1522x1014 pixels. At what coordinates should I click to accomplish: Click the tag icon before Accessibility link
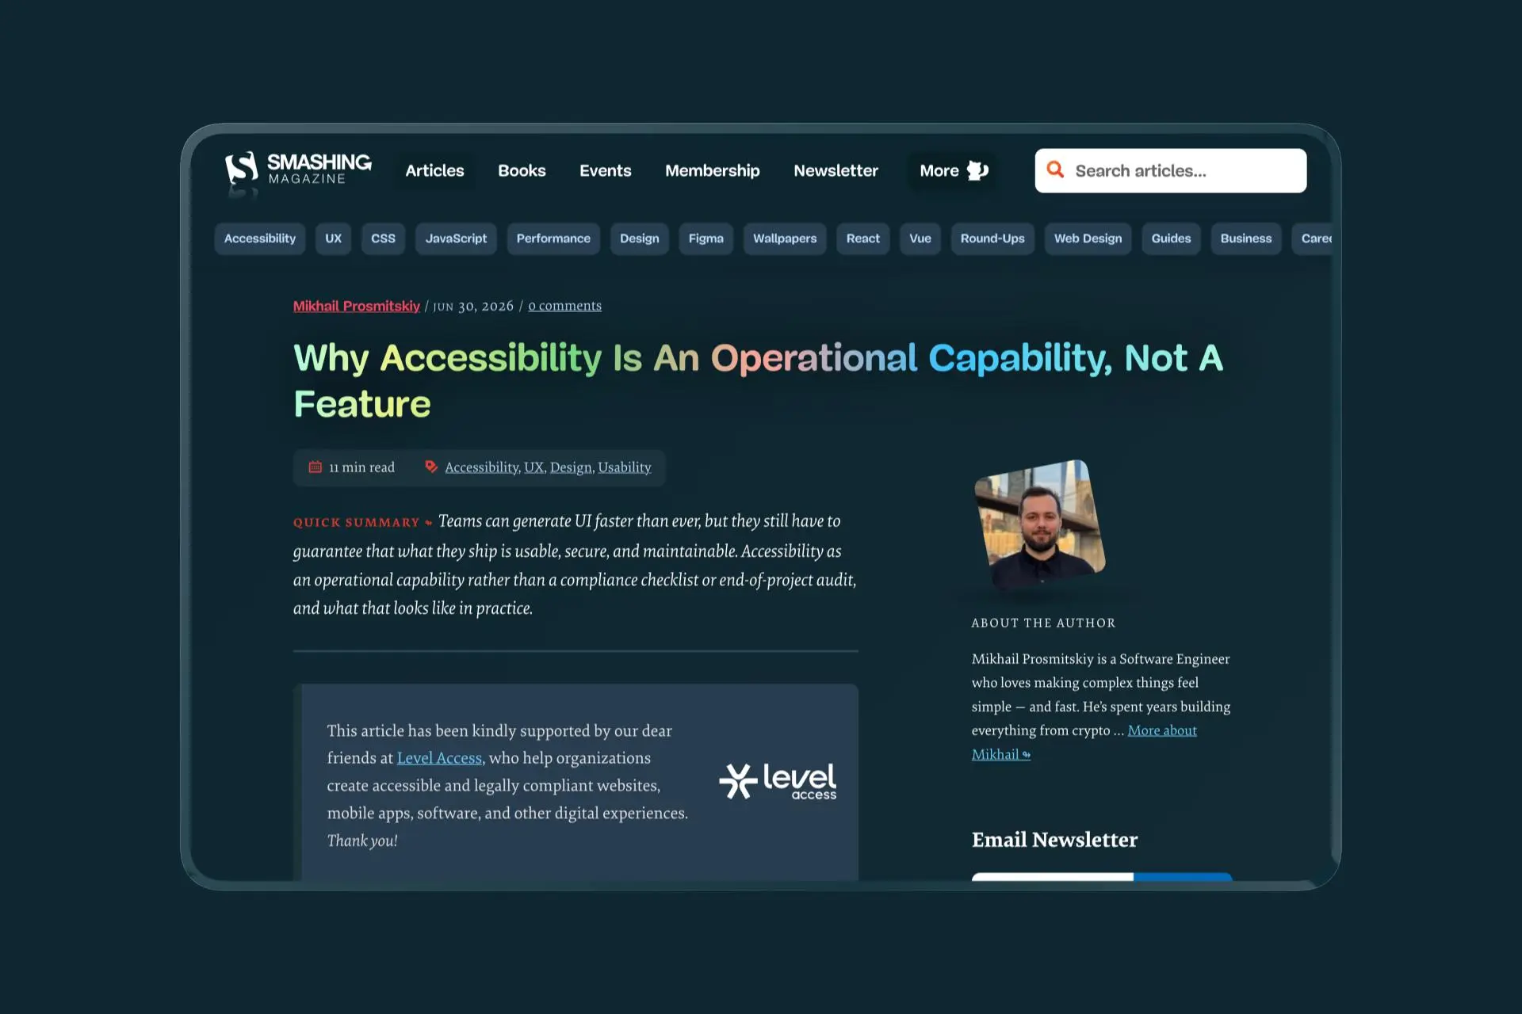click(430, 467)
